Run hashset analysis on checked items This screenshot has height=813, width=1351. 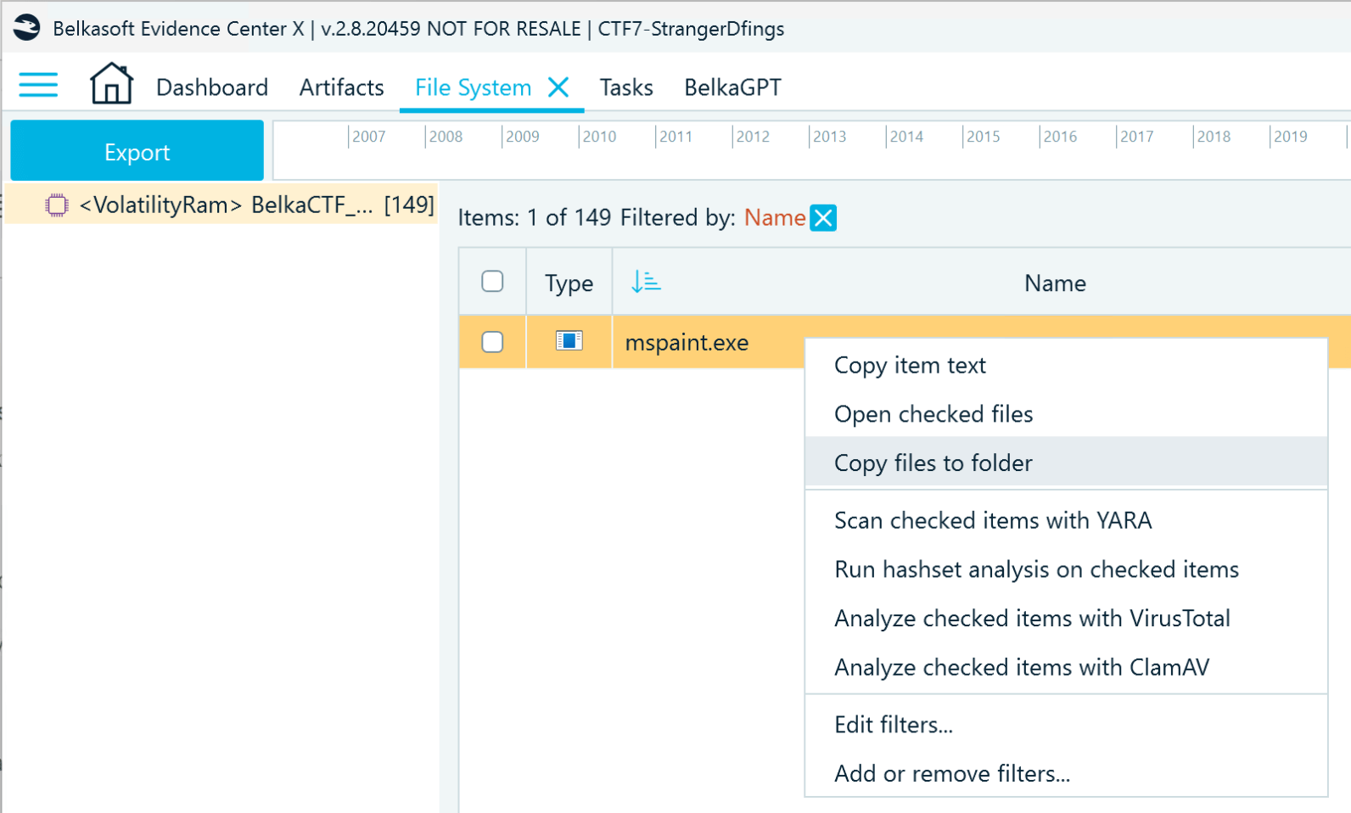pyautogui.click(x=1066, y=569)
